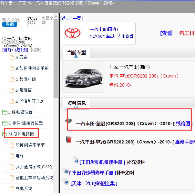Click the chevron under 当前车型 tab
This screenshot has height=193, width=195.
click(x=76, y=57)
